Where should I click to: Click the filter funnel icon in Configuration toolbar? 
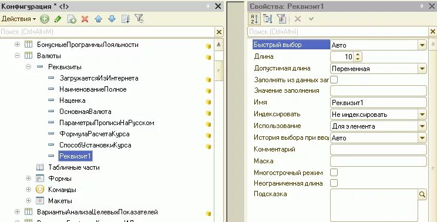(139, 19)
